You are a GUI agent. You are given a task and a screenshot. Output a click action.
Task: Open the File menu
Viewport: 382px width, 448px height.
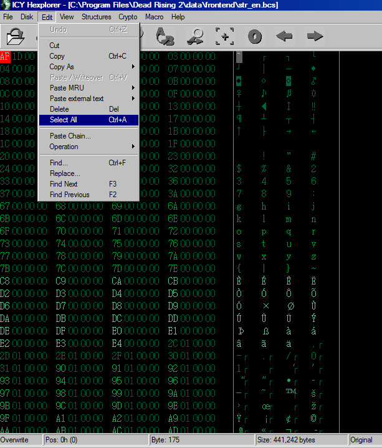pyautogui.click(x=8, y=17)
